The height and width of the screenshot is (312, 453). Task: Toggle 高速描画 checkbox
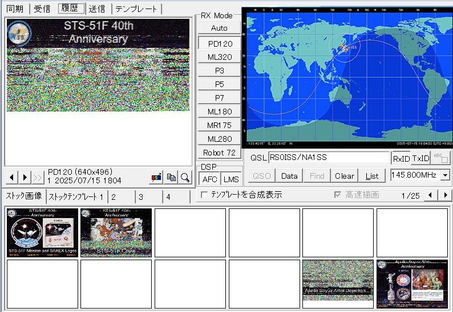point(337,195)
